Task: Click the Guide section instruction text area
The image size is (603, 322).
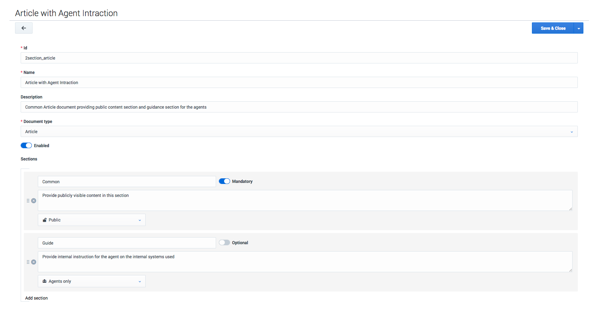Action: click(305, 262)
